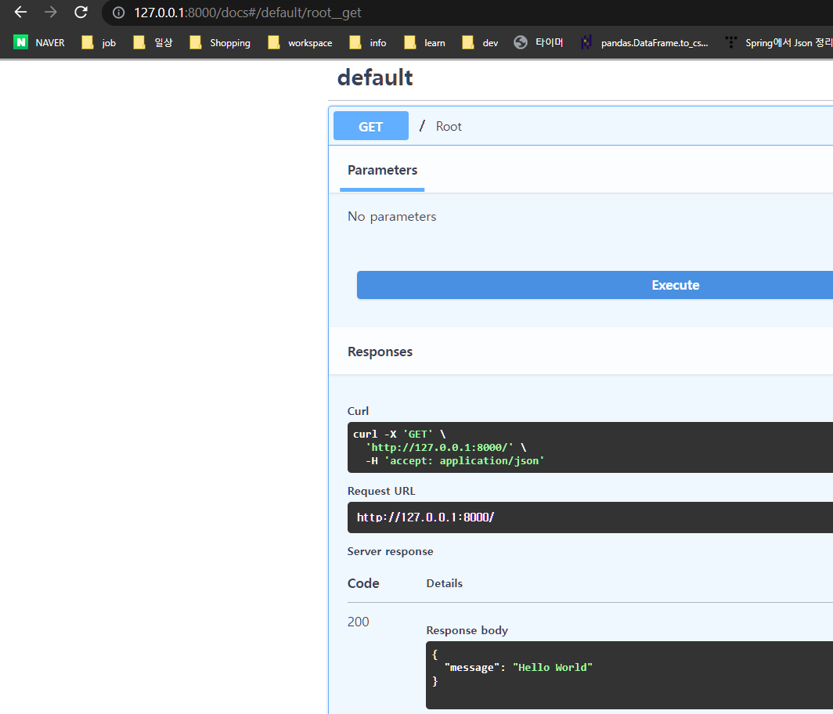
Task: Click the Server response label
Action: point(391,551)
